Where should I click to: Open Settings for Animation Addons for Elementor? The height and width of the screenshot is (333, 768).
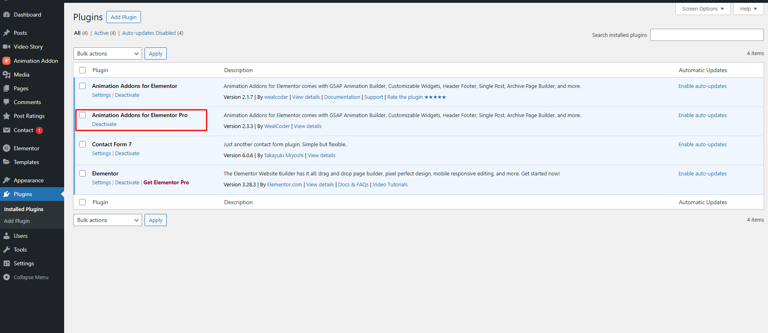coord(101,95)
